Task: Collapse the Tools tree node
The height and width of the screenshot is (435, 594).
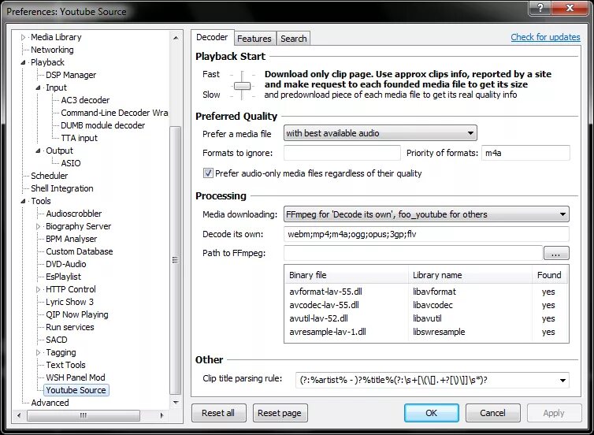Action: pos(23,201)
